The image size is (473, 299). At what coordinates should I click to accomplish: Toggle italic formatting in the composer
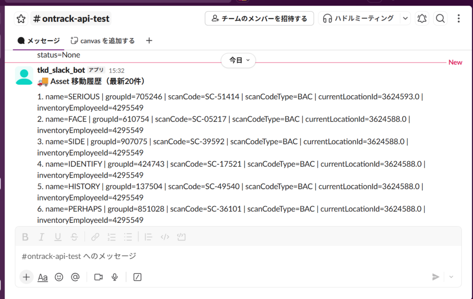pos(42,237)
